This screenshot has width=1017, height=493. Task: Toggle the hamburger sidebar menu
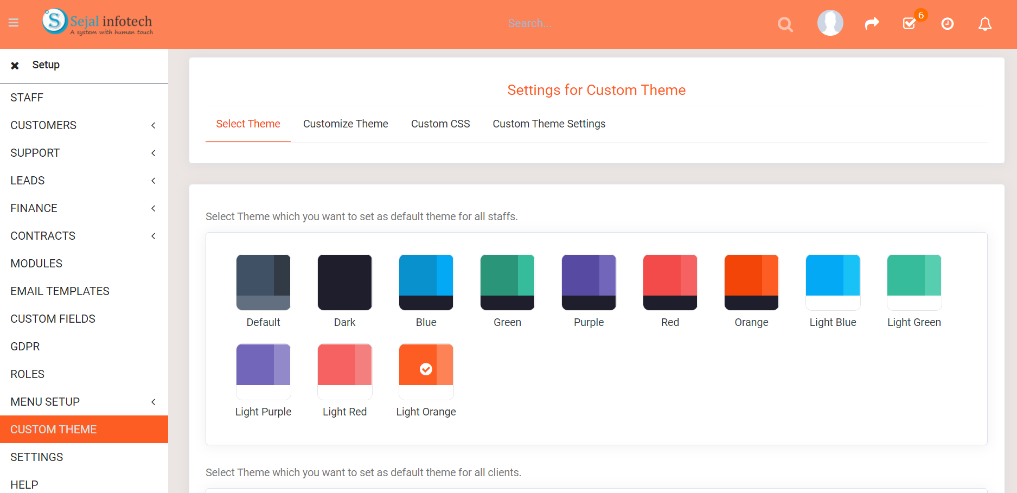tap(14, 23)
